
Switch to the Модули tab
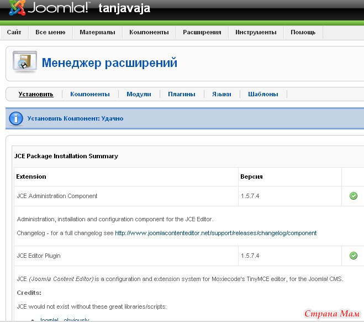tap(139, 94)
